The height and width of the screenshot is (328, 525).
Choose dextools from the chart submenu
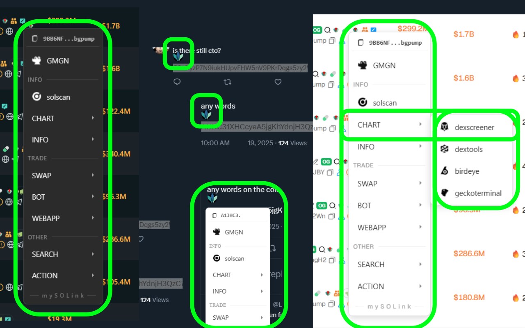pos(474,149)
